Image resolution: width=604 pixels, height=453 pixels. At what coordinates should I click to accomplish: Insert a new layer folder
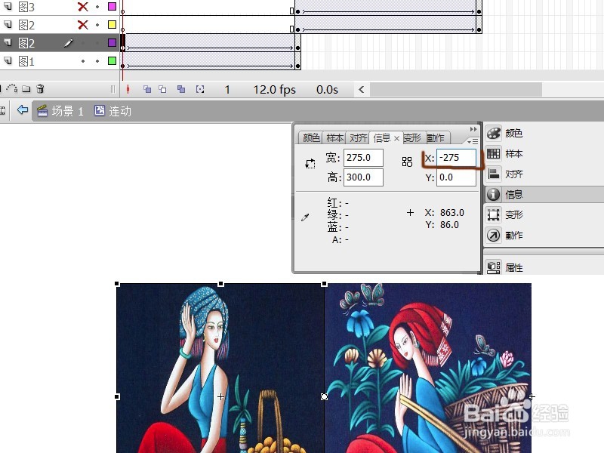pyautogui.click(x=26, y=89)
